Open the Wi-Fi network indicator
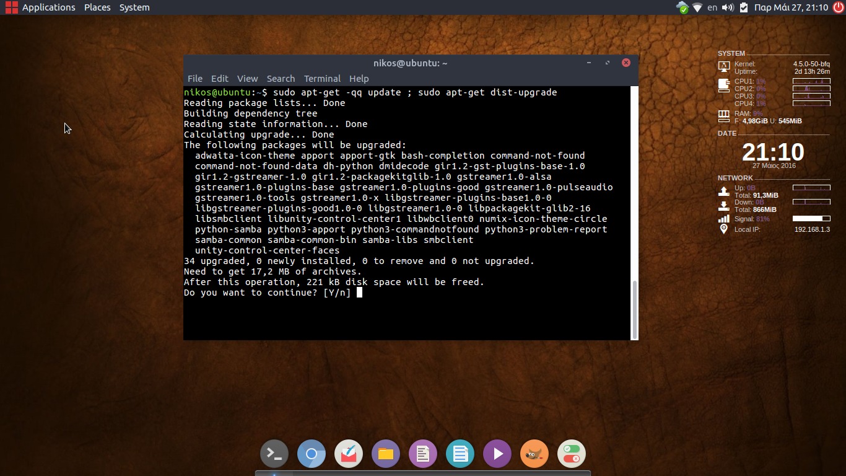The height and width of the screenshot is (476, 846). tap(697, 7)
